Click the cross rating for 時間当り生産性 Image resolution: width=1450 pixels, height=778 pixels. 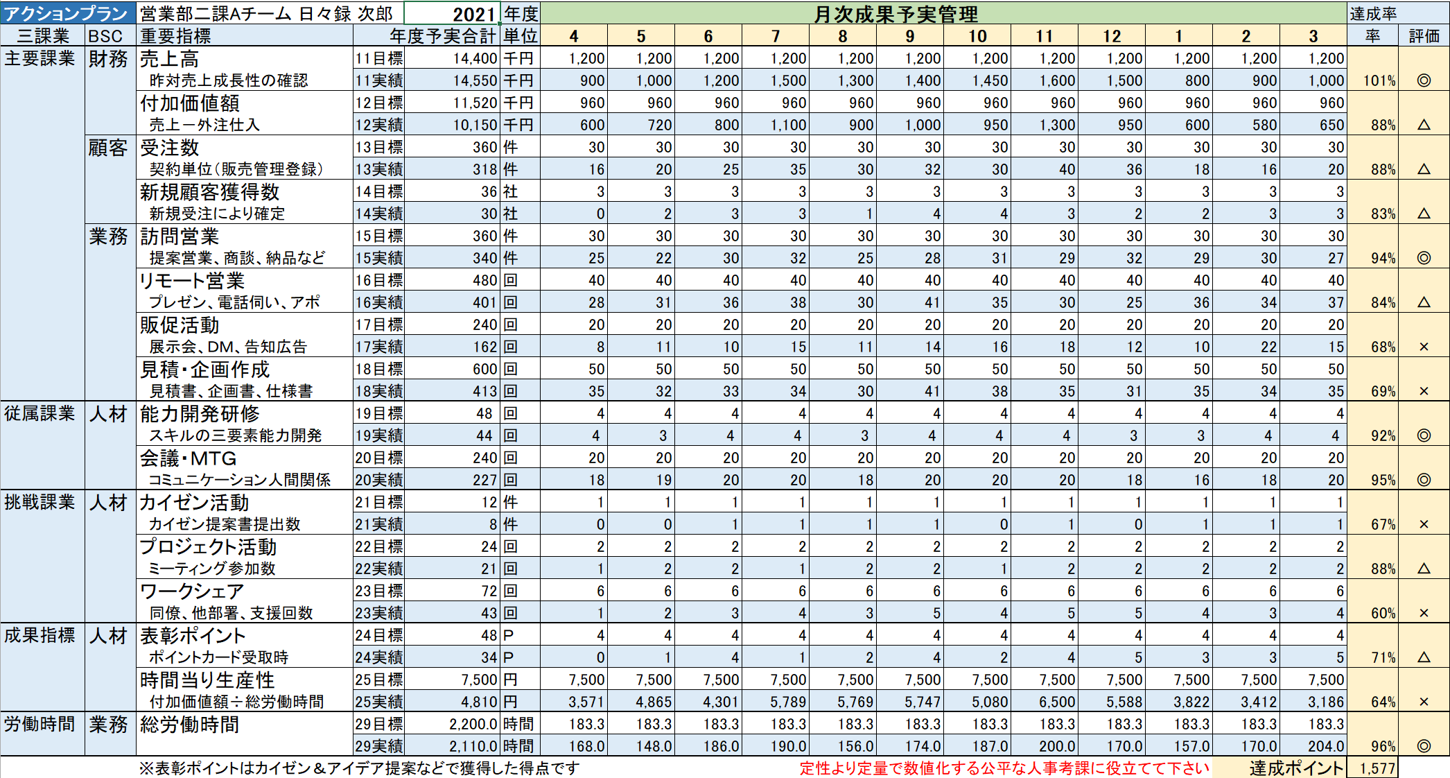point(1424,702)
